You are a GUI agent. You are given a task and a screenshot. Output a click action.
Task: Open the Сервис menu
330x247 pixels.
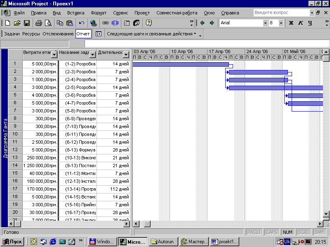point(120,13)
